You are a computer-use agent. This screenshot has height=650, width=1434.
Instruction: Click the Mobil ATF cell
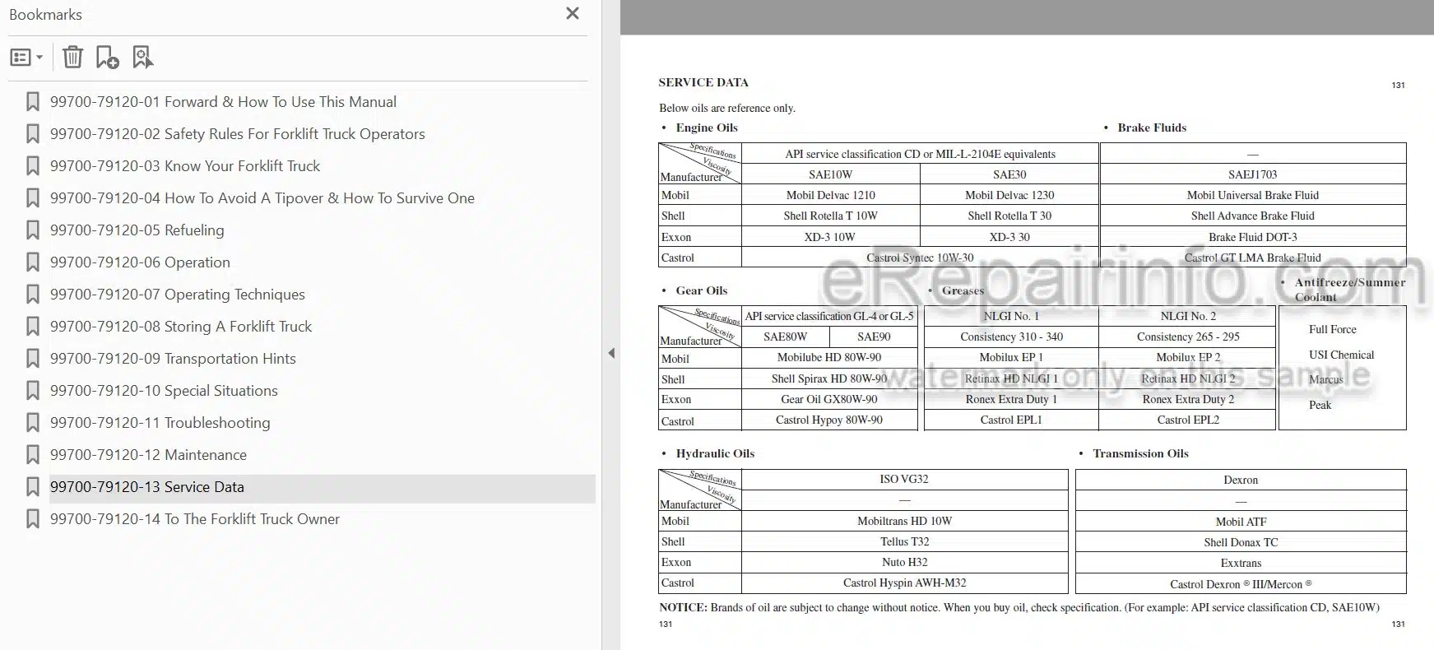(1241, 522)
